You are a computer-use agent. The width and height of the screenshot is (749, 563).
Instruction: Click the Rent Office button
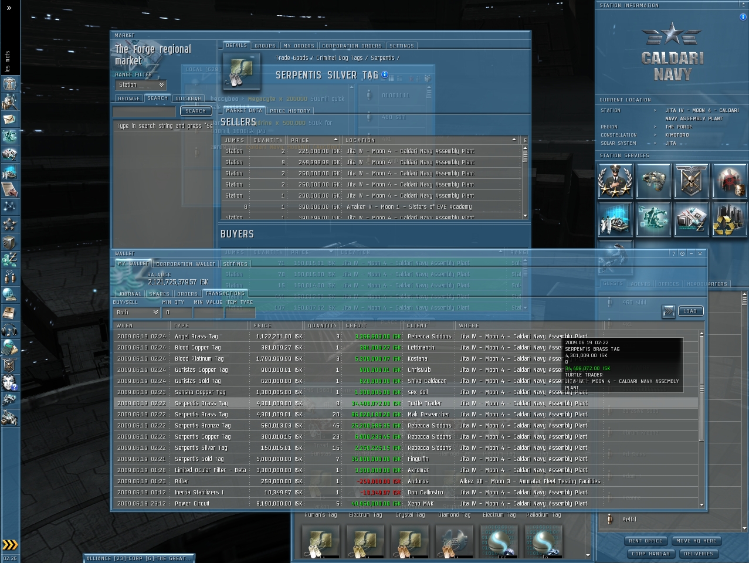coord(646,541)
